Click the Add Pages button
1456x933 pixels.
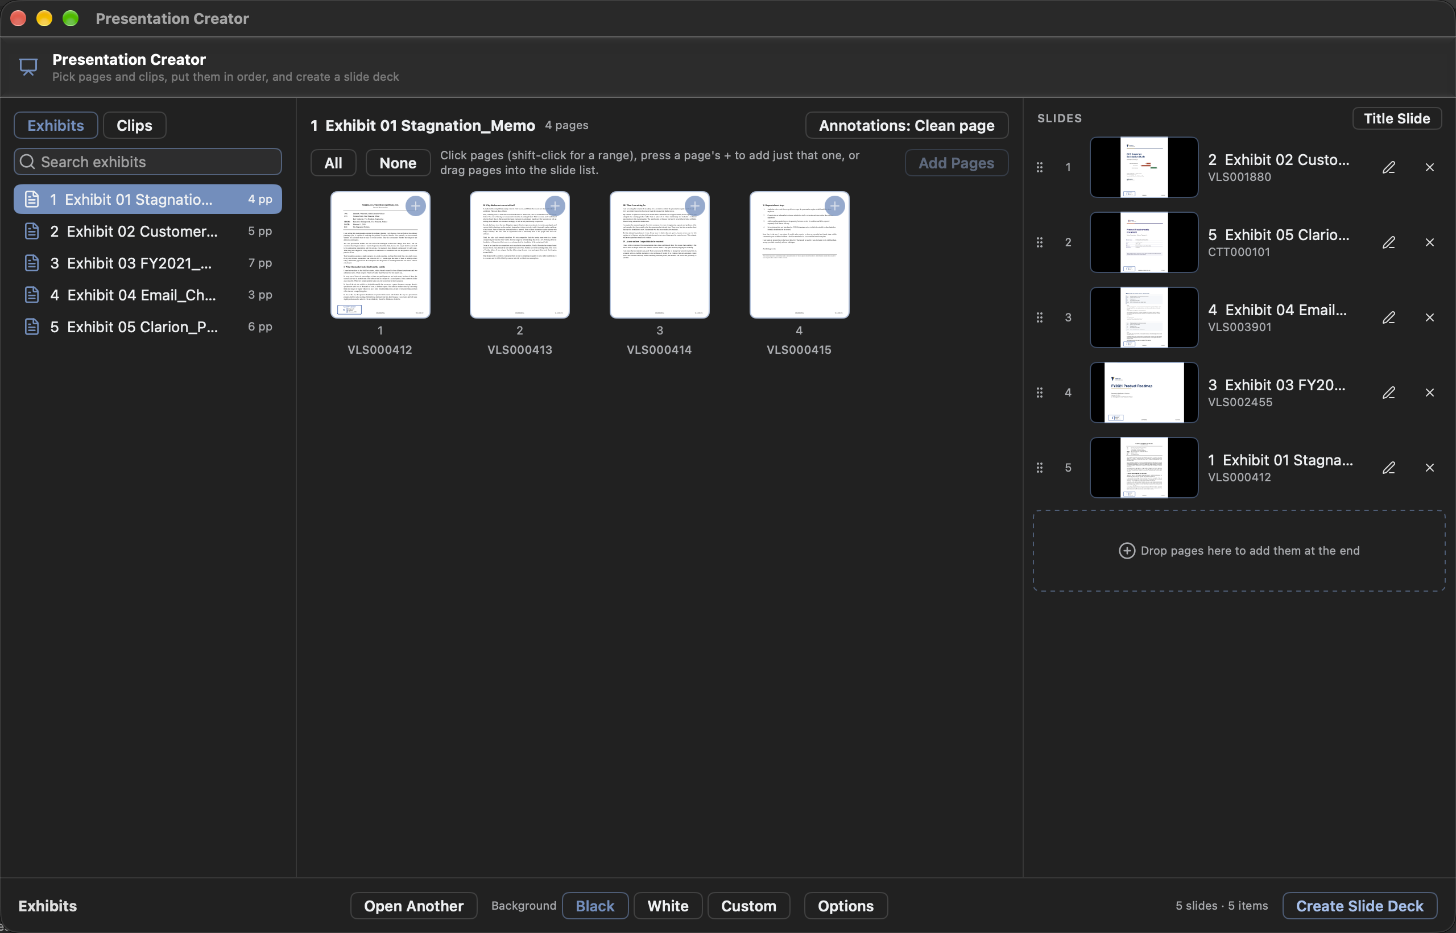tap(956, 163)
